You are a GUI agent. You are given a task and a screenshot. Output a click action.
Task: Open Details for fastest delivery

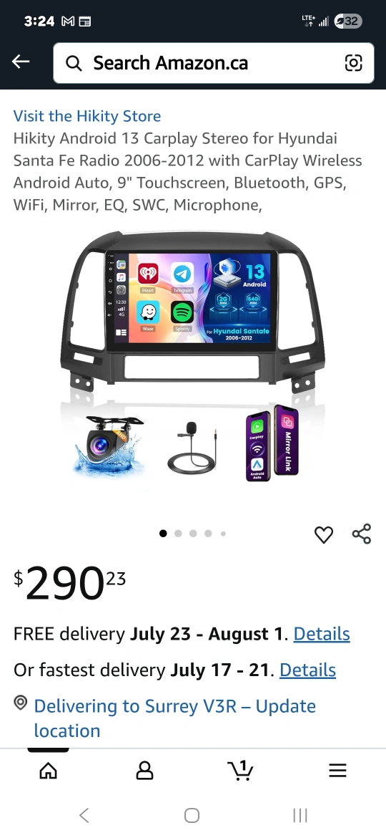click(307, 670)
